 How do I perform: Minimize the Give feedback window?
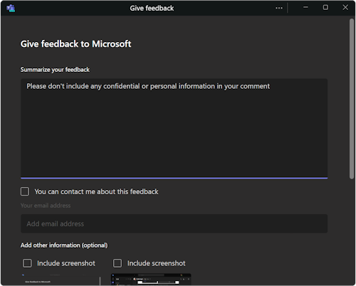pyautogui.click(x=305, y=8)
